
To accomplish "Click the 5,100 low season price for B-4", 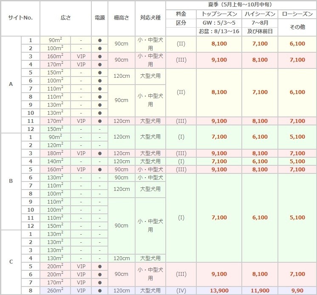I will [x=297, y=162].
